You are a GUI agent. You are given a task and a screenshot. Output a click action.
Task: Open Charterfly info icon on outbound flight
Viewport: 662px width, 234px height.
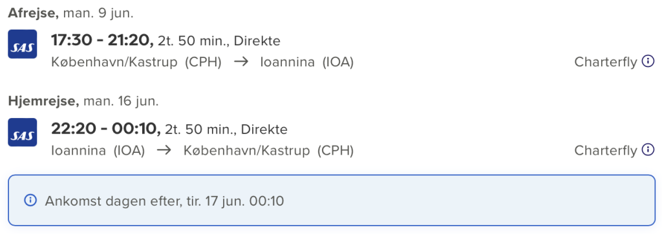tap(648, 61)
